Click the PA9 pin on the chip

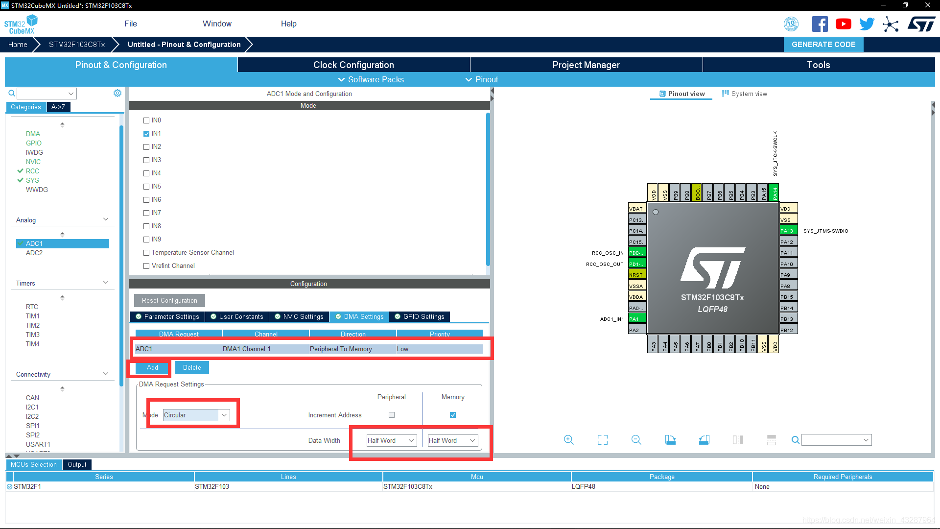[x=789, y=275]
